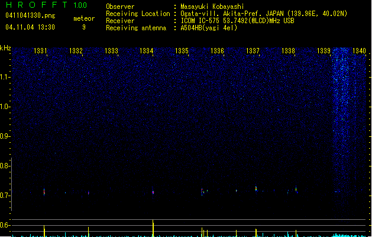The height and width of the screenshot is (237, 372).
Task: Click the 1339 time axis marker
Action: coord(324,51)
